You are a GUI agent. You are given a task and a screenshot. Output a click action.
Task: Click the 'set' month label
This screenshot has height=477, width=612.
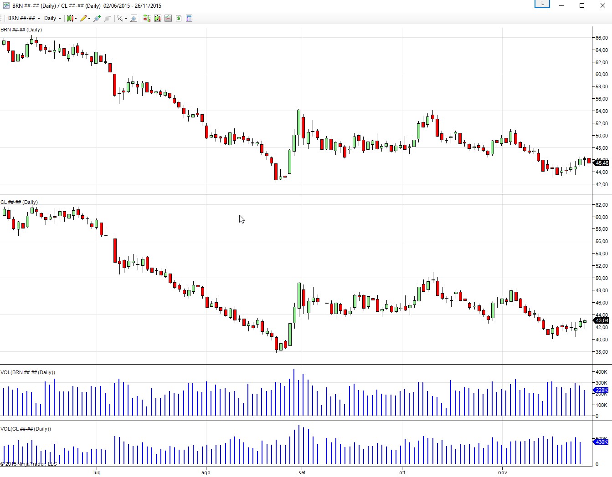[302, 472]
